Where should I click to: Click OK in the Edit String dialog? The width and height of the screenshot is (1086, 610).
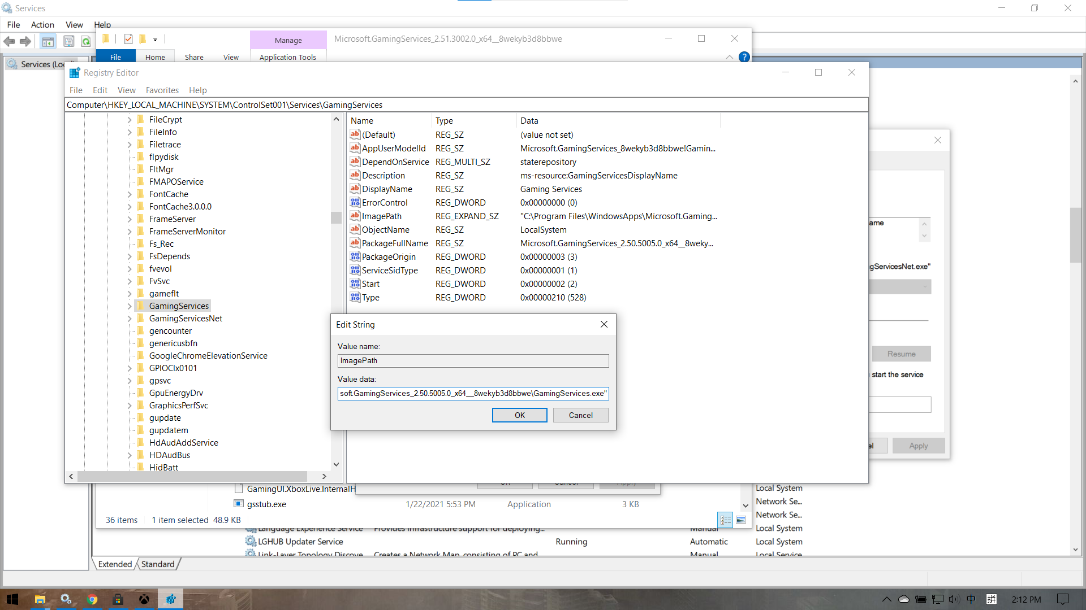pyautogui.click(x=519, y=415)
